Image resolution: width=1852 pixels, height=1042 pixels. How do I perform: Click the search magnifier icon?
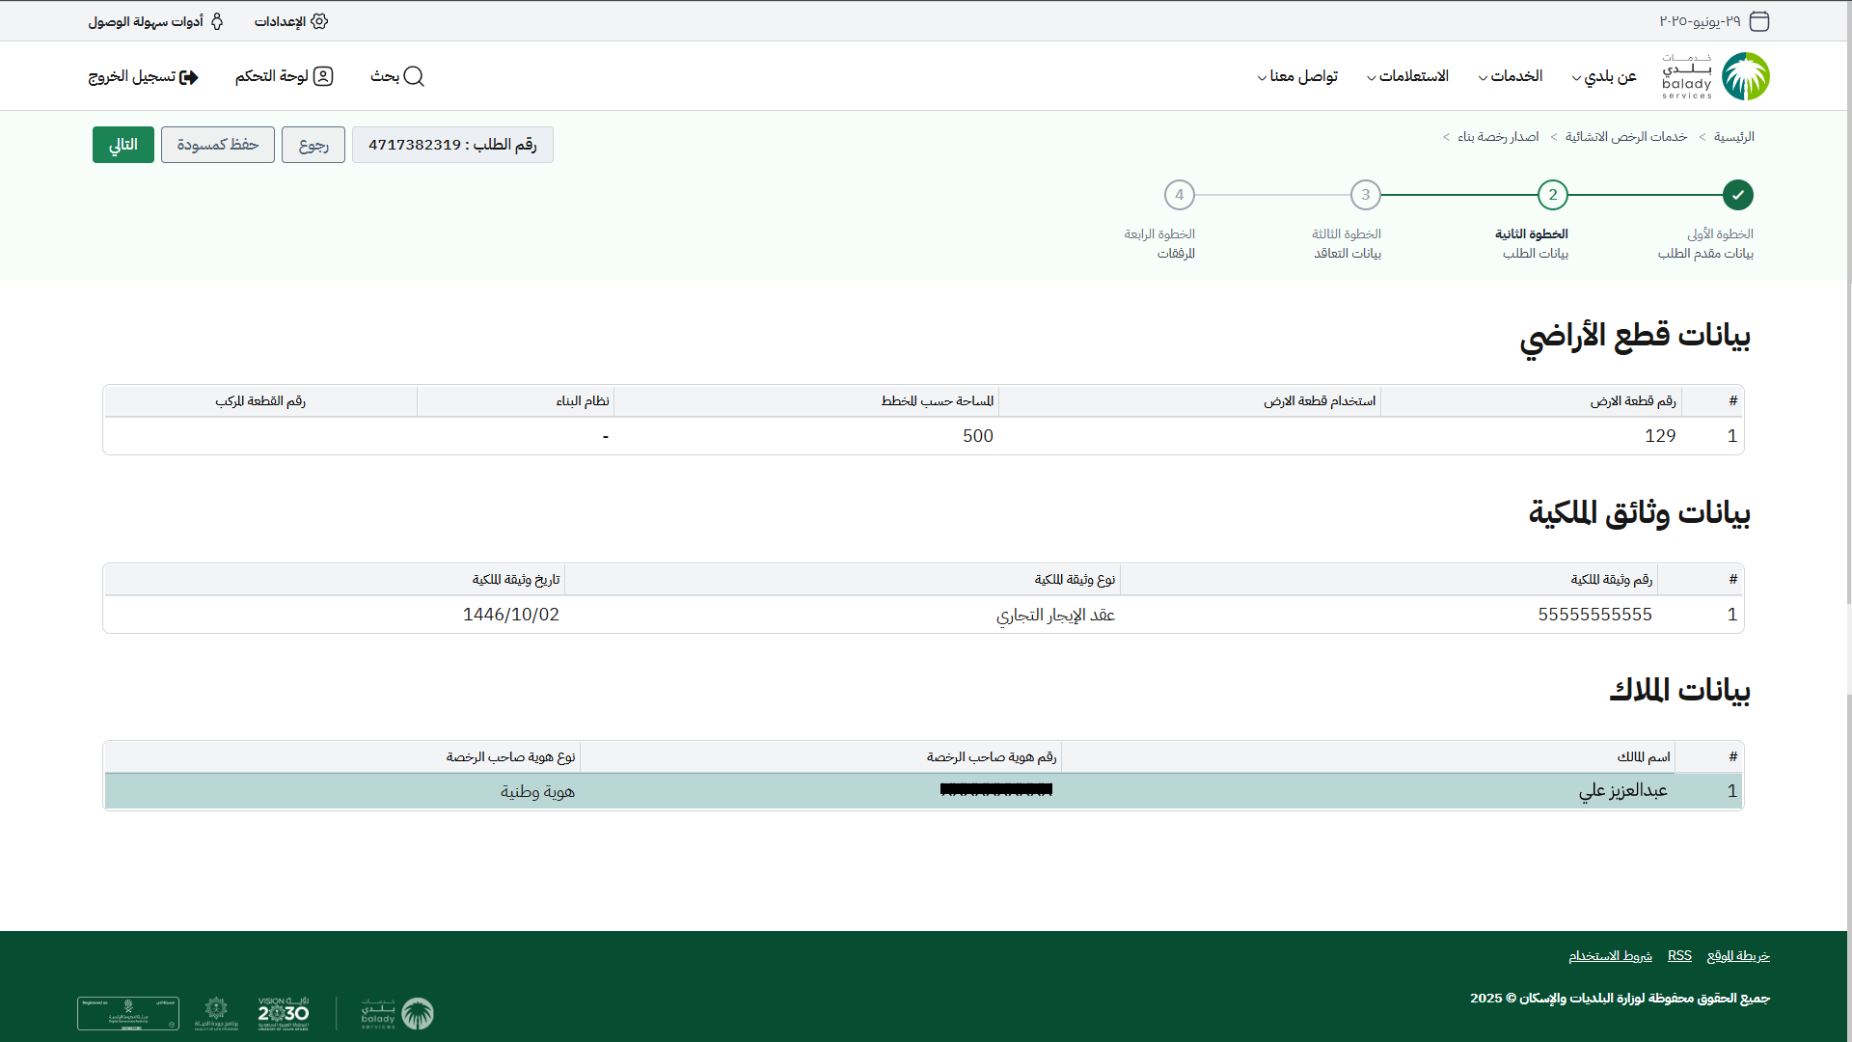(x=414, y=76)
